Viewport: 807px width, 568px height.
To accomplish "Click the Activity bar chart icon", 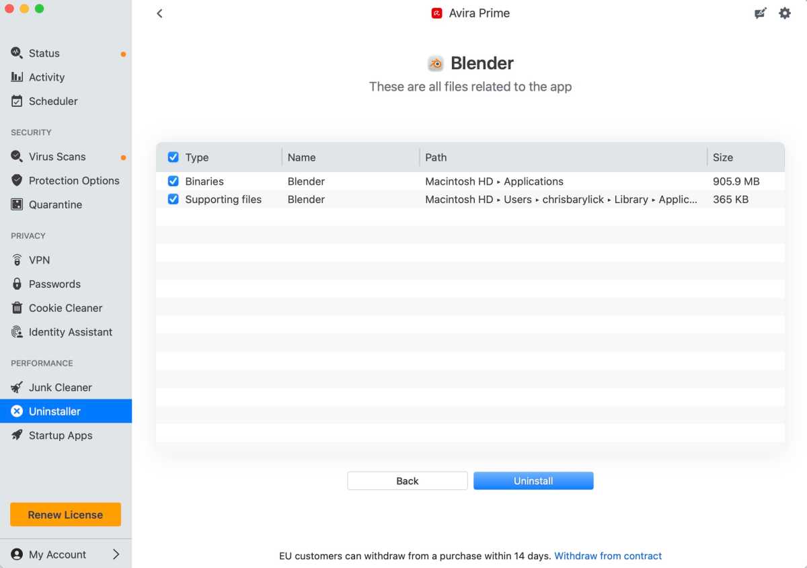I will click(x=17, y=77).
